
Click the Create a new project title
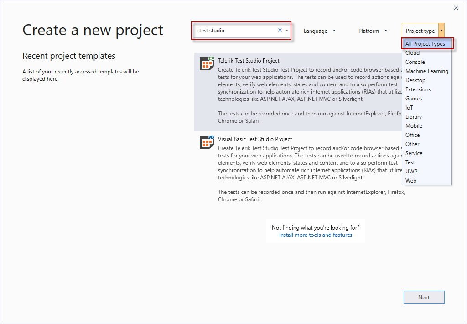pyautogui.click(x=93, y=31)
